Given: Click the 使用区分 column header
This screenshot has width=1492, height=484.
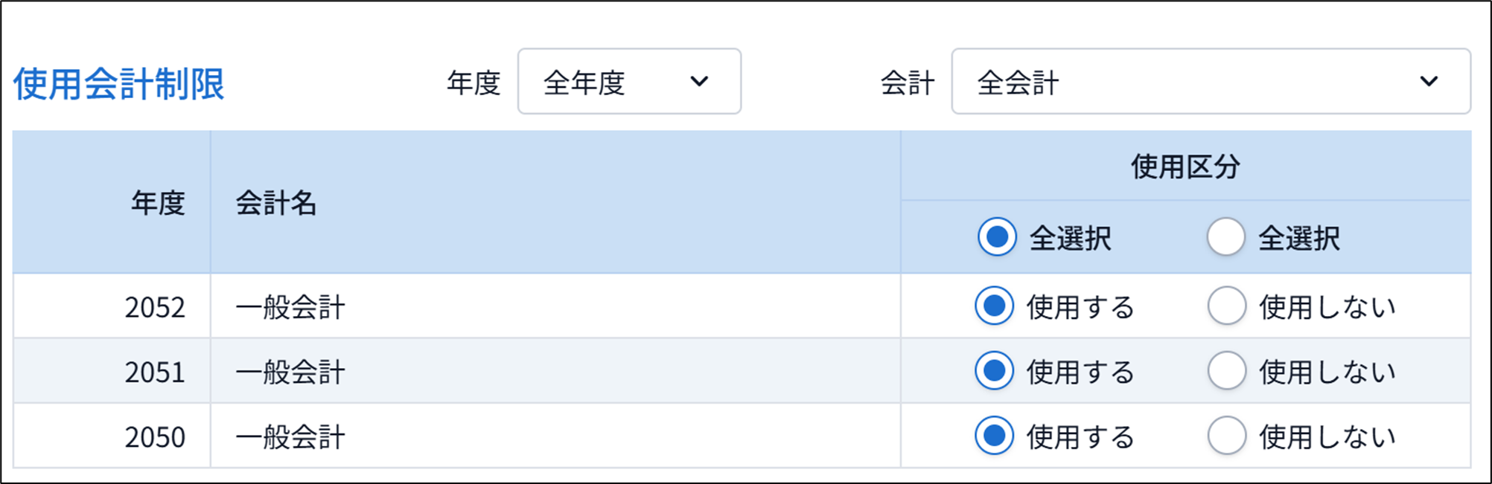Looking at the screenshot, I should (x=1185, y=166).
